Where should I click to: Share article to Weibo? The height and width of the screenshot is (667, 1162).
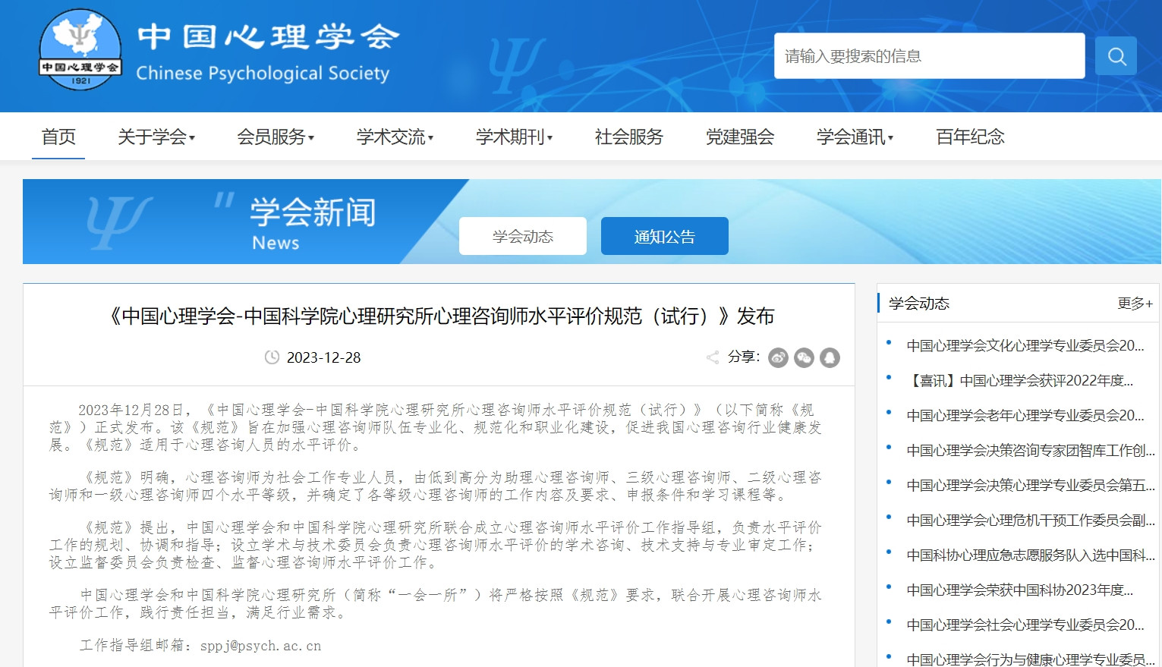778,357
